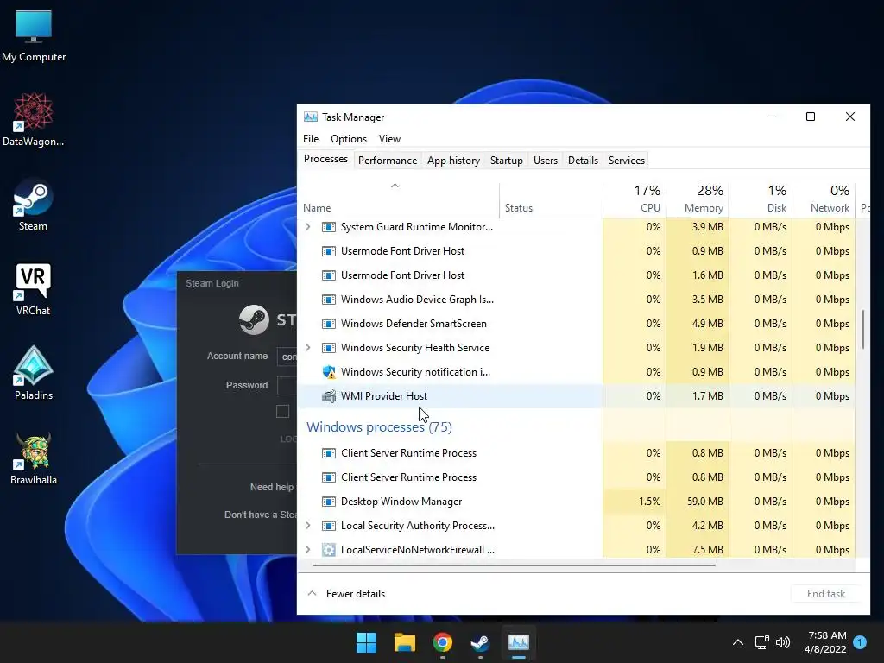The image size is (884, 663).
Task: Expand the Local Security Authority Process row
Action: 308,526
